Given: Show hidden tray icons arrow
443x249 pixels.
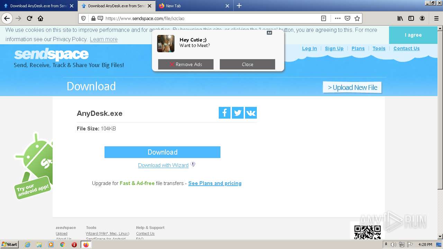Looking at the screenshot, I should coord(386,245).
